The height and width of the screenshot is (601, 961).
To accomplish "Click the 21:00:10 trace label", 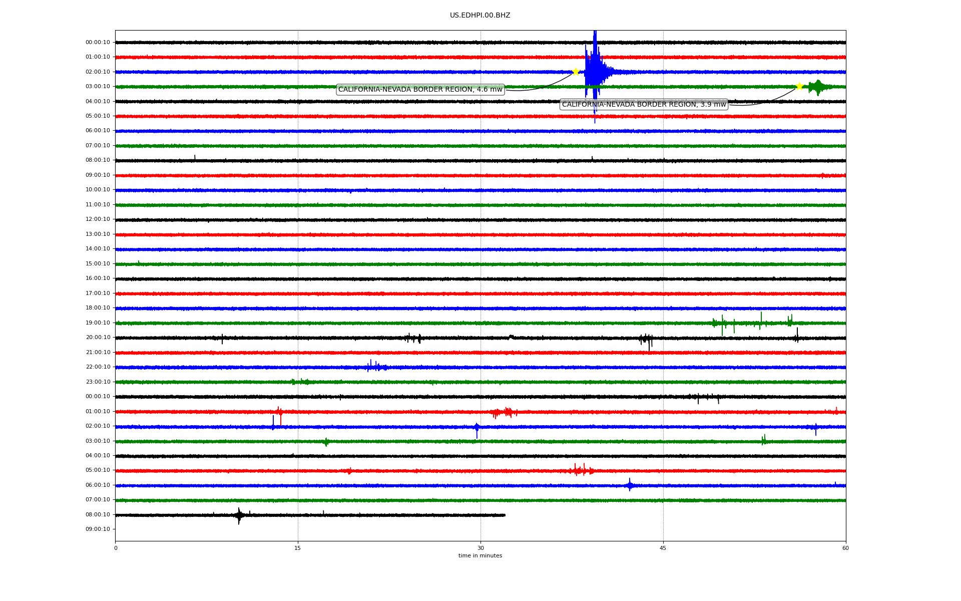I will pos(98,353).
